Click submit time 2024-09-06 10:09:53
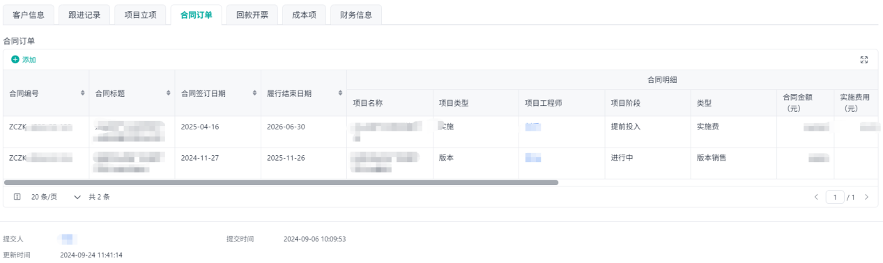Viewport: 883px width, 263px height. 315,239
